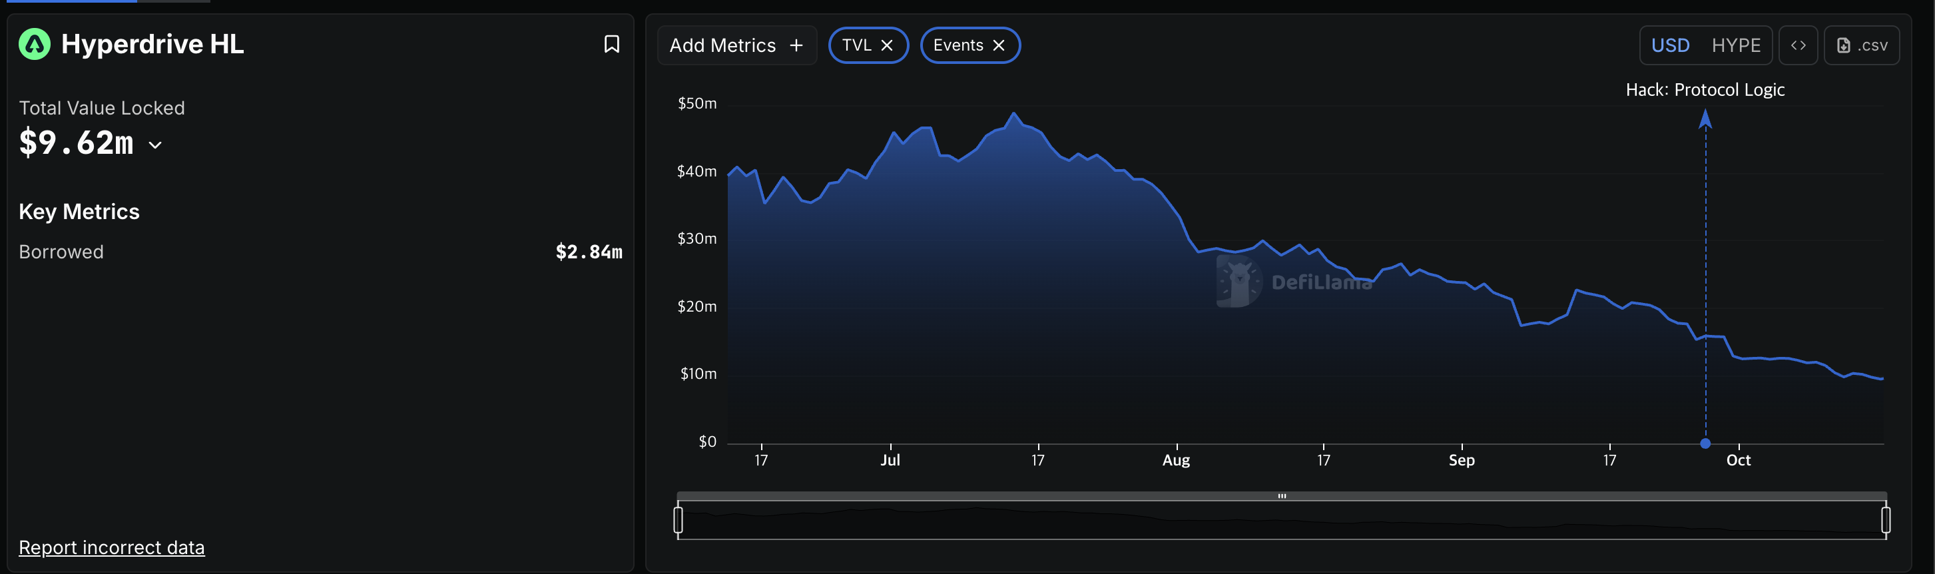Click the Borrowed metric label
1935x574 pixels.
[x=61, y=252]
